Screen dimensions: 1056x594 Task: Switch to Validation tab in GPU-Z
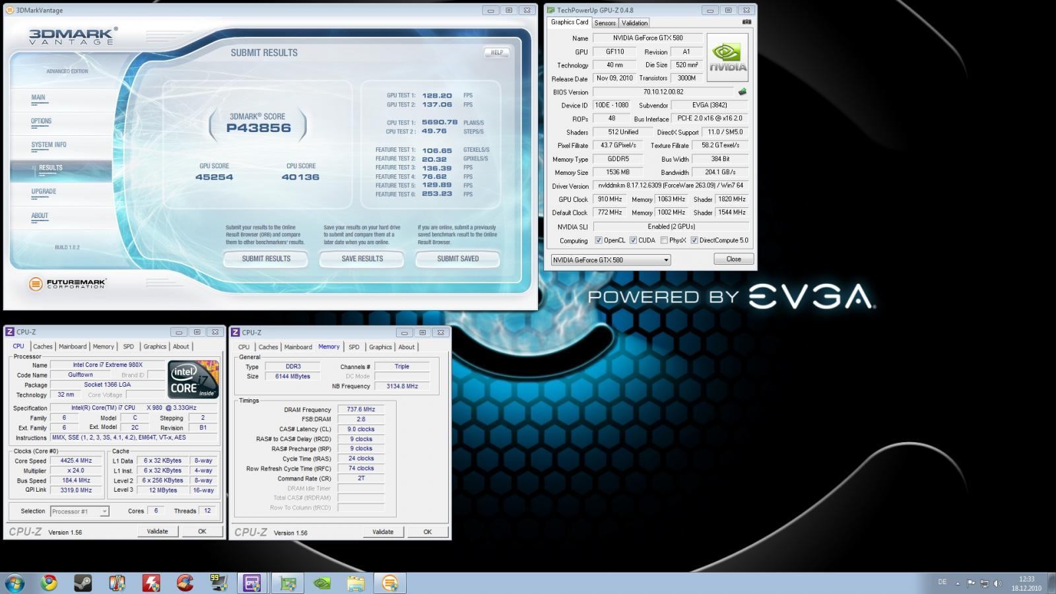(x=634, y=22)
